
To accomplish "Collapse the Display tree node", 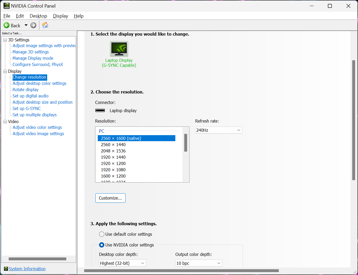I will [5, 71].
